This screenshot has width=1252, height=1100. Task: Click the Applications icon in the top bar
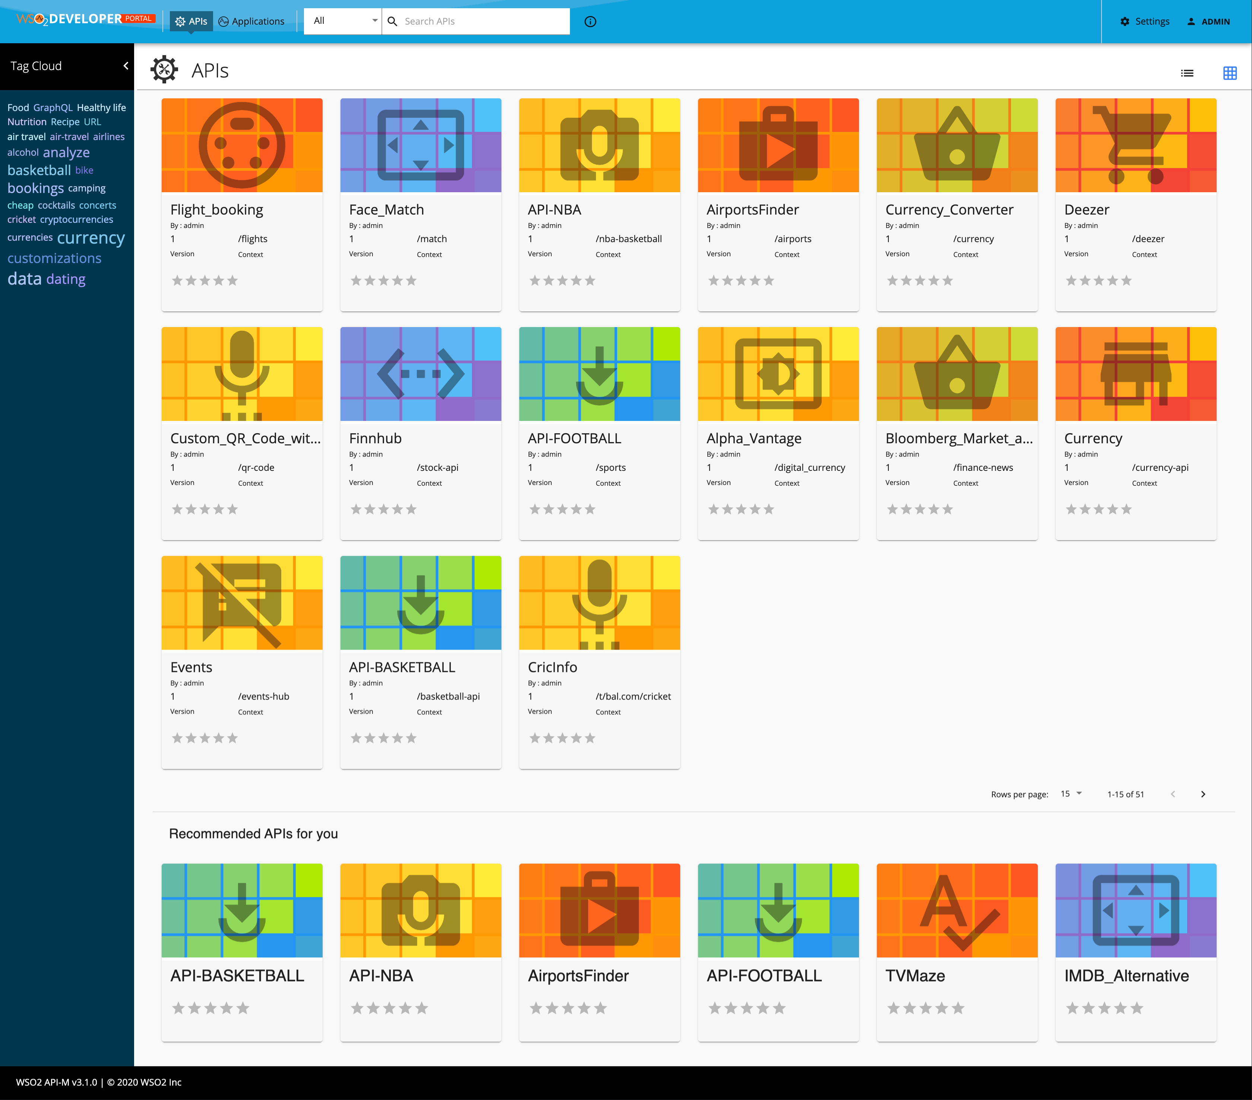[x=224, y=21]
